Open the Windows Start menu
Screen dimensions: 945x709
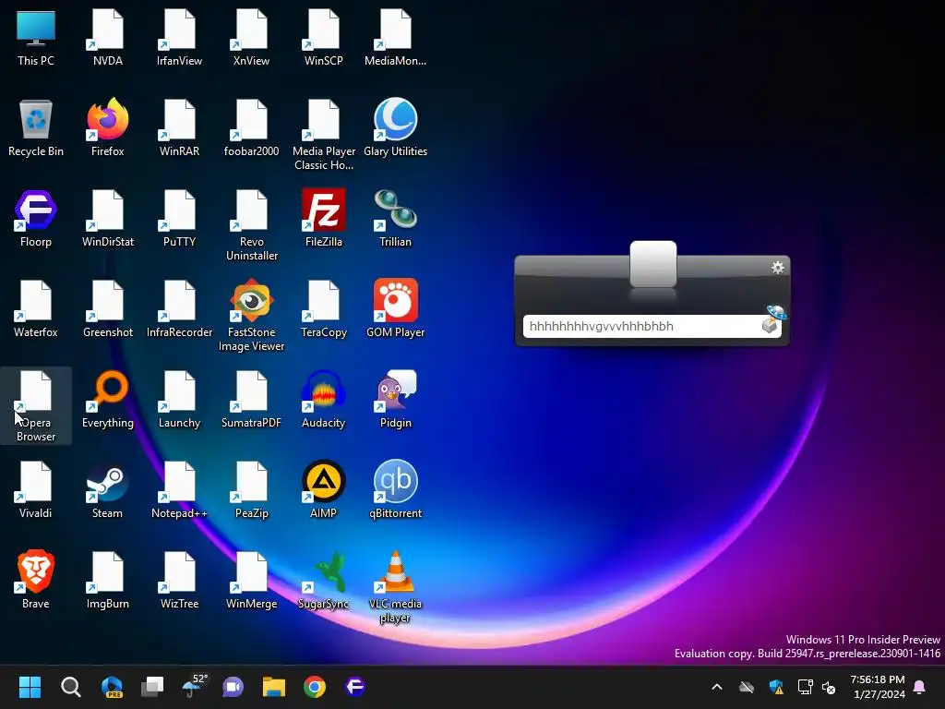[x=30, y=687]
